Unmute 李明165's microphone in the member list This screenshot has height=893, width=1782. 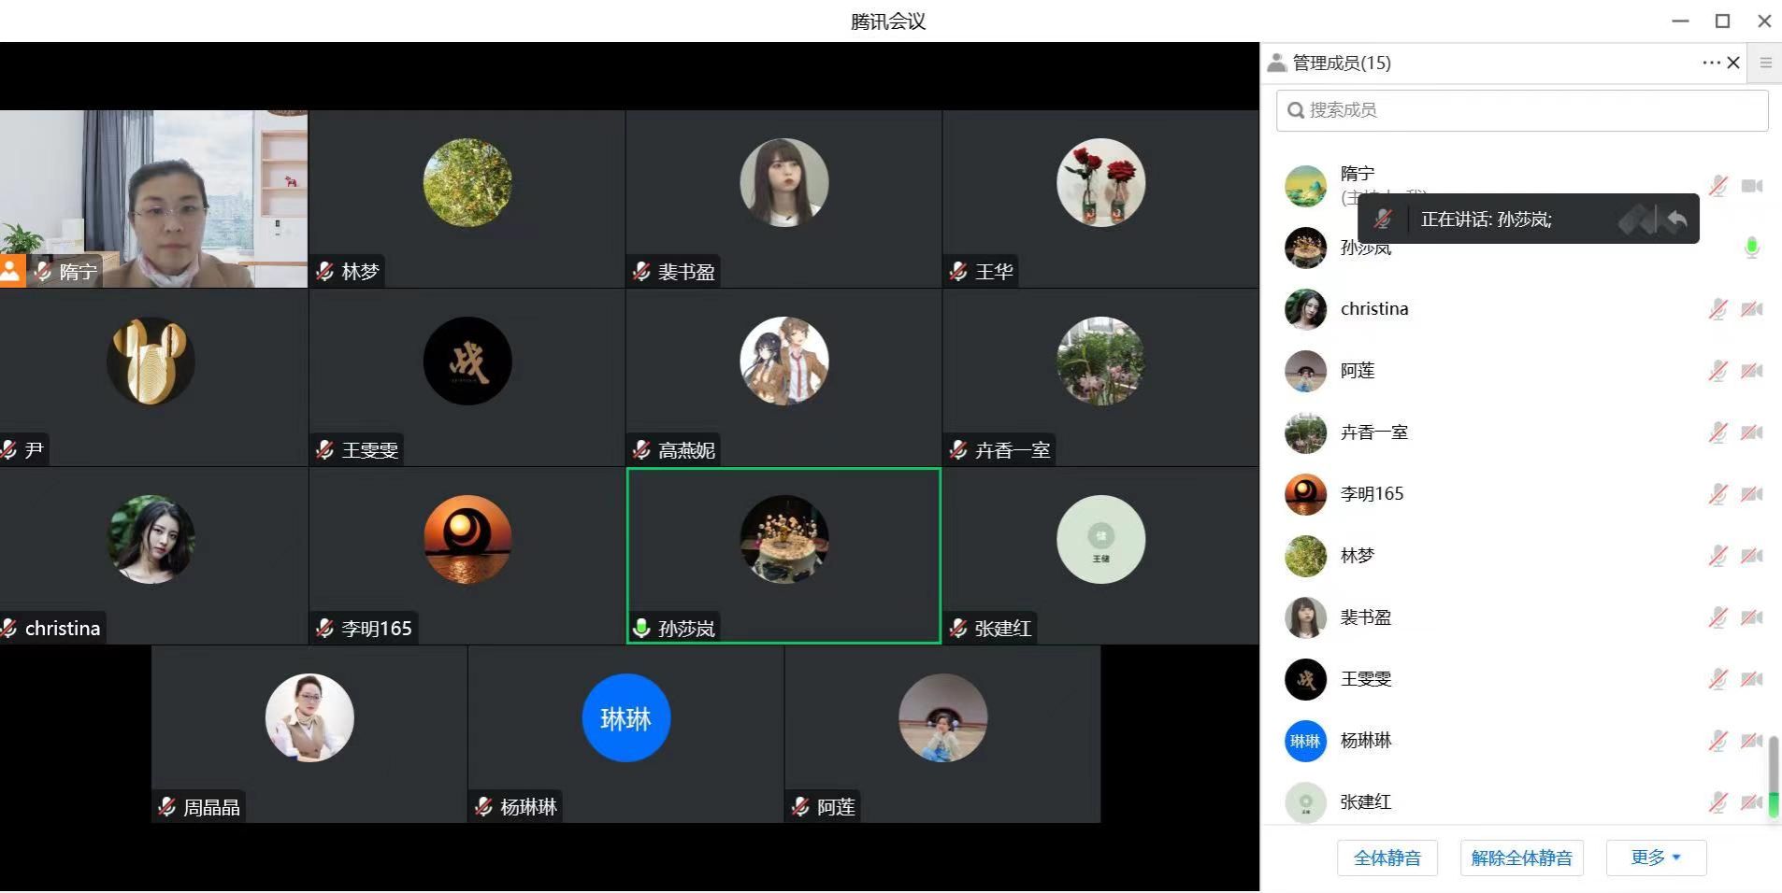click(x=1717, y=494)
